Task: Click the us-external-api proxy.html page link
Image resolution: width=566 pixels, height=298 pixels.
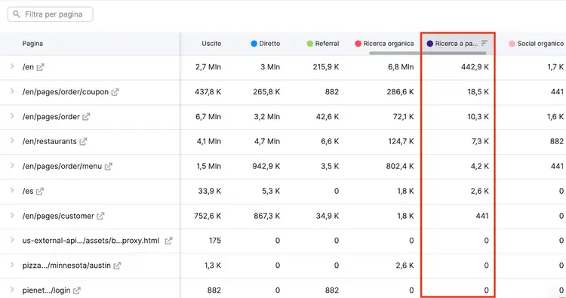Action: coord(91,241)
